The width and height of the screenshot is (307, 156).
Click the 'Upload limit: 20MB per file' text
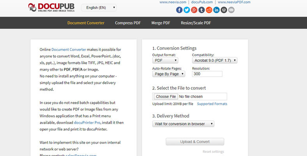[173, 104]
